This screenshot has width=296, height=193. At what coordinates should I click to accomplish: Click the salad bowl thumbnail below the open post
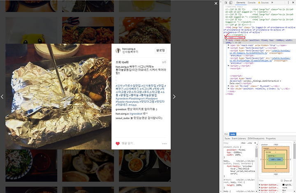pyautogui.click(x=31, y=165)
